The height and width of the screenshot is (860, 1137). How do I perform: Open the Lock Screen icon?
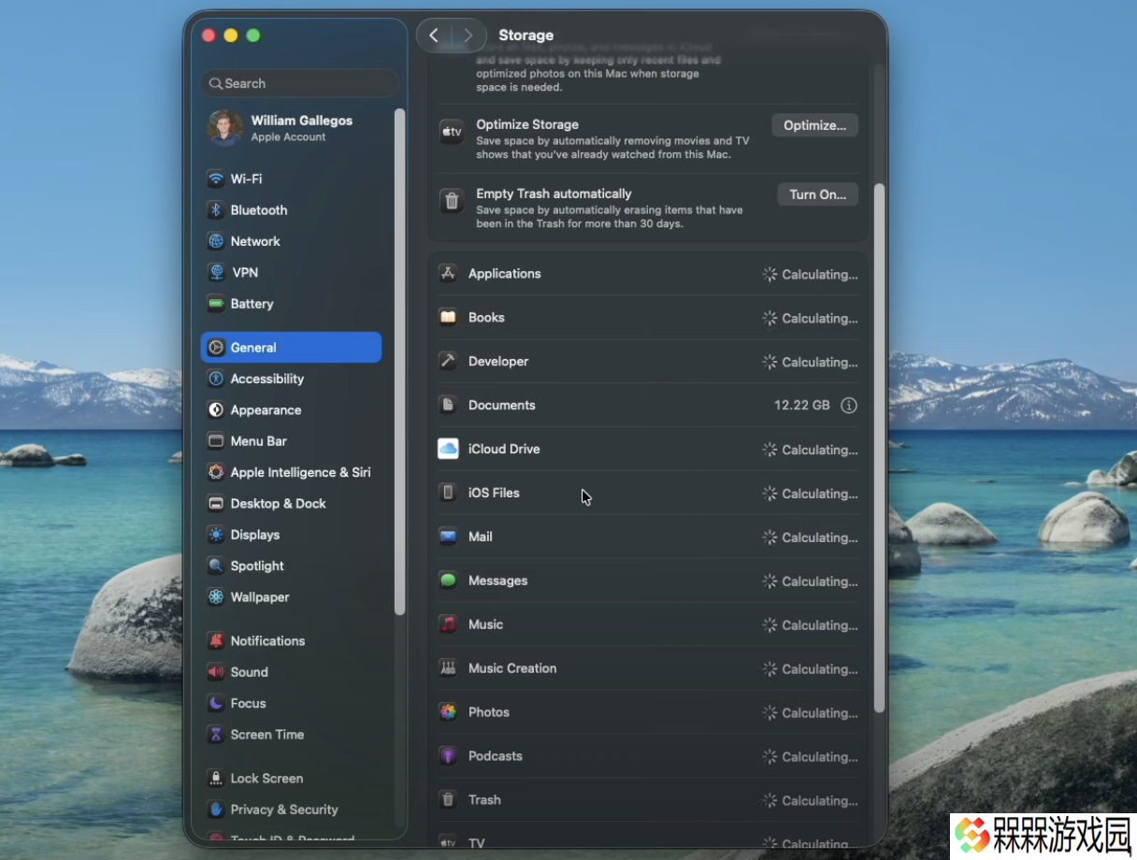click(x=216, y=778)
